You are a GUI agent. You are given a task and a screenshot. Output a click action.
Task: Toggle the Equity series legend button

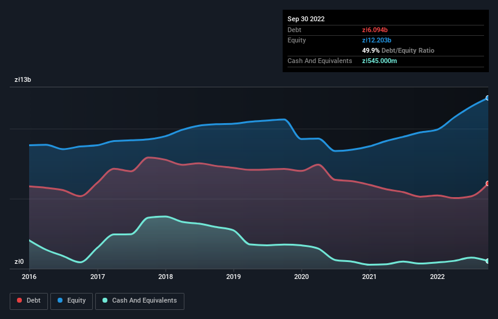click(x=72, y=301)
